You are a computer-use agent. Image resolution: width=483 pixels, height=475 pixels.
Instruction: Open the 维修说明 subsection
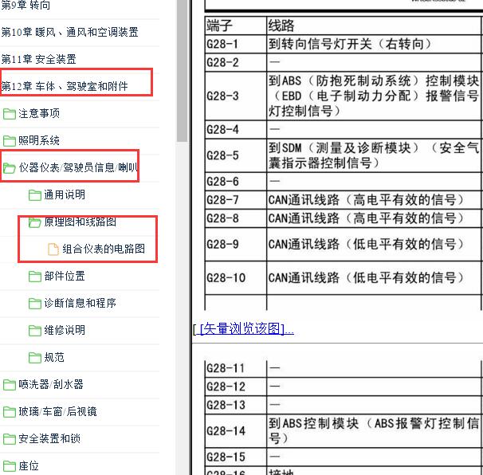point(65,330)
